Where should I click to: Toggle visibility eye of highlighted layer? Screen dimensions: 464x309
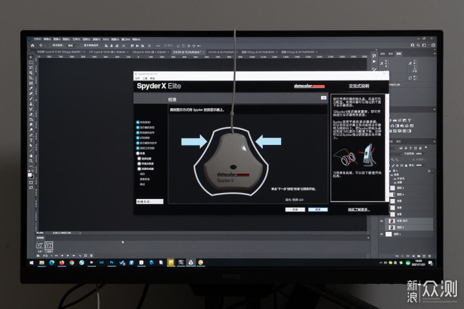click(382, 221)
